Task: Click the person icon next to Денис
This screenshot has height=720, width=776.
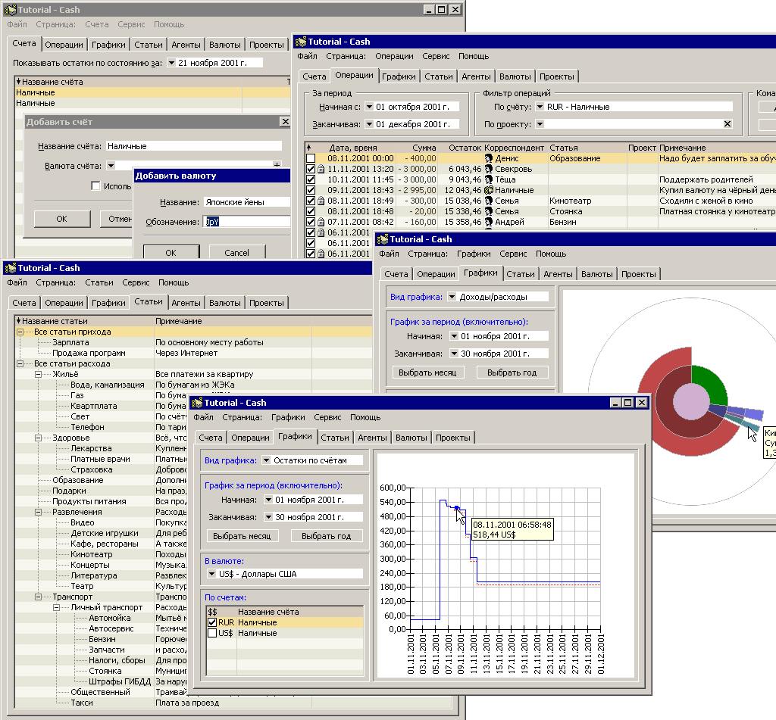Action: pos(489,158)
